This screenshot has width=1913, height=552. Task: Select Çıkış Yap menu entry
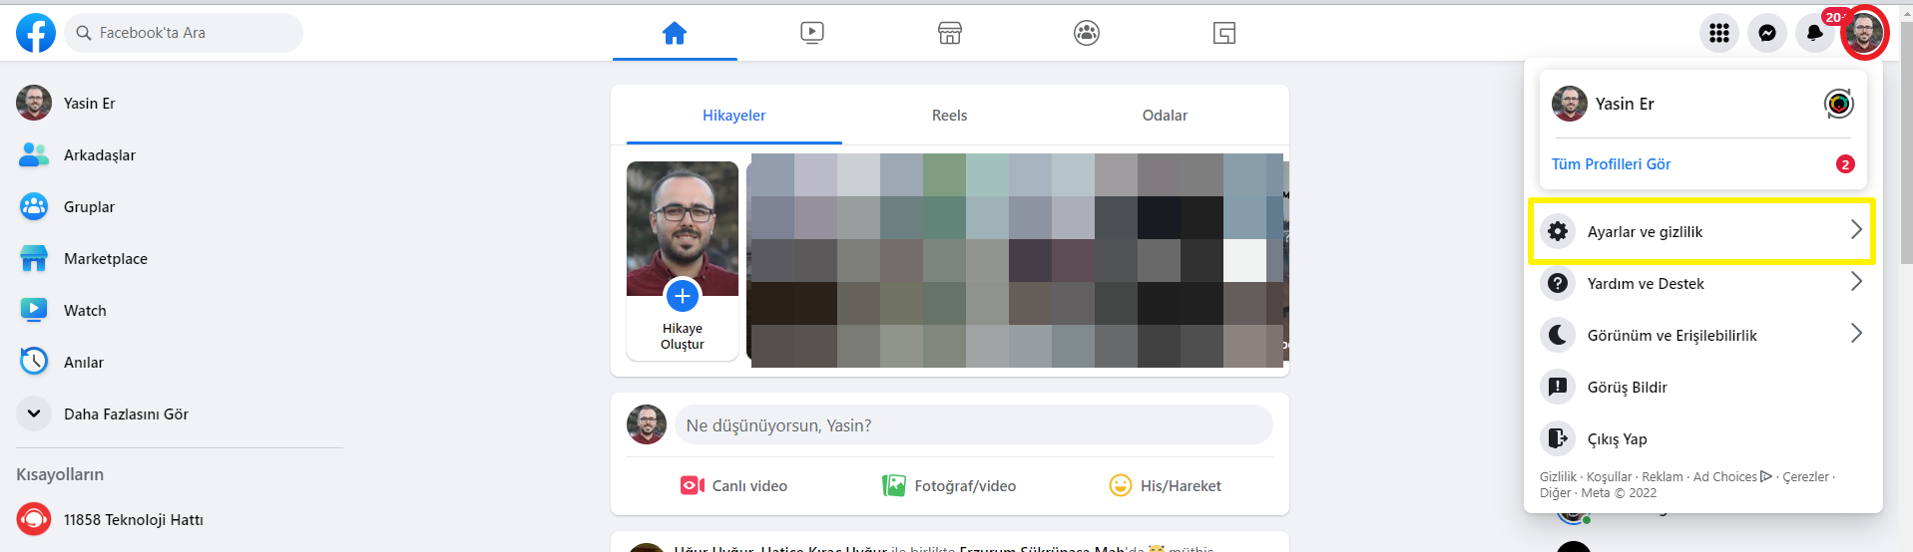[x=1703, y=438]
